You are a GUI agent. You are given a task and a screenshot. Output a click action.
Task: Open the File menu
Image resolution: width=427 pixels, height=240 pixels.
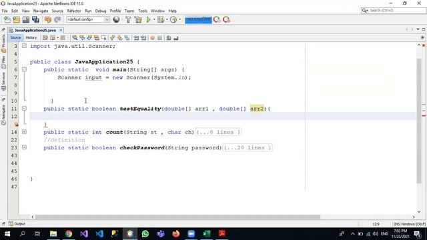click(5, 11)
